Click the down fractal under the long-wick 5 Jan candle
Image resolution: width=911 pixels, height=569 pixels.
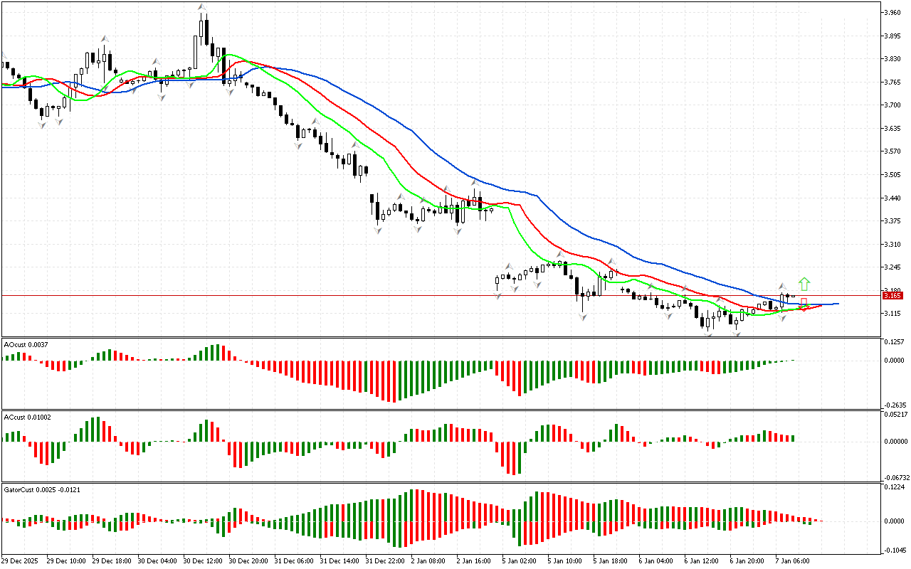point(582,318)
